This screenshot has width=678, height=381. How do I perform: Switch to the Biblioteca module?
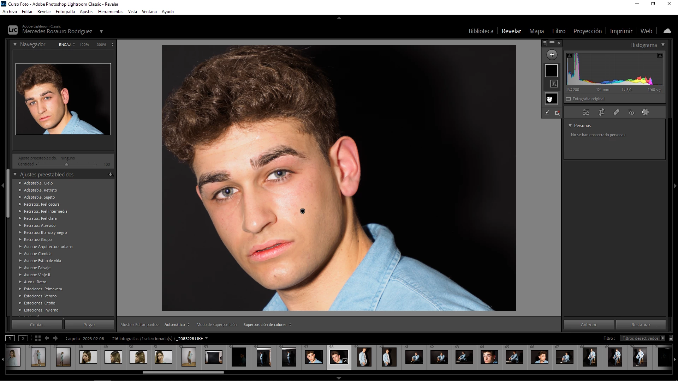tap(481, 31)
